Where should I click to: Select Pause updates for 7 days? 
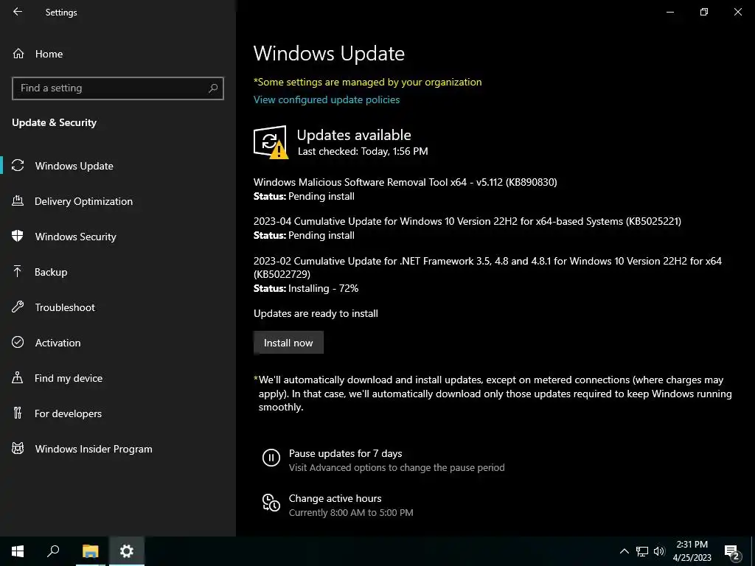pyautogui.click(x=345, y=453)
